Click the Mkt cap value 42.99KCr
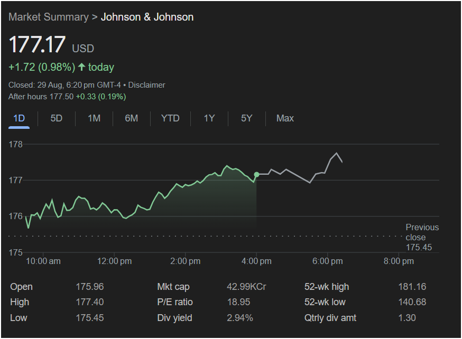 (x=246, y=287)
